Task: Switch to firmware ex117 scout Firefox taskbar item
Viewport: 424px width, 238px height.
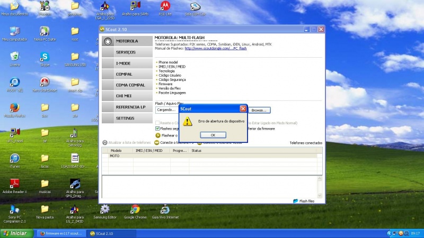Action: [x=61, y=233]
